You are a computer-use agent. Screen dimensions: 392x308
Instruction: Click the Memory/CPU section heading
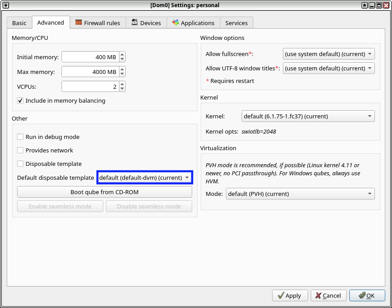coord(30,38)
